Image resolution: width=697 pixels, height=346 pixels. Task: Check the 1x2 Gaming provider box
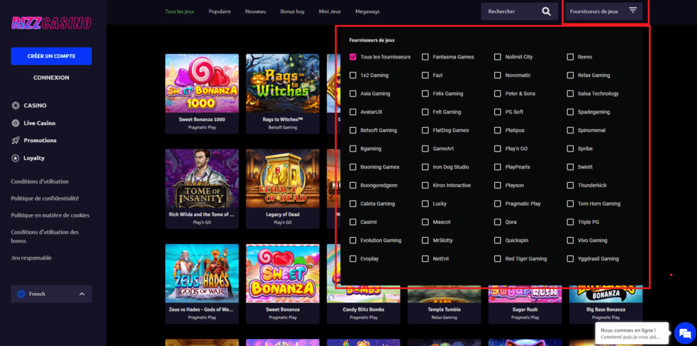[353, 75]
